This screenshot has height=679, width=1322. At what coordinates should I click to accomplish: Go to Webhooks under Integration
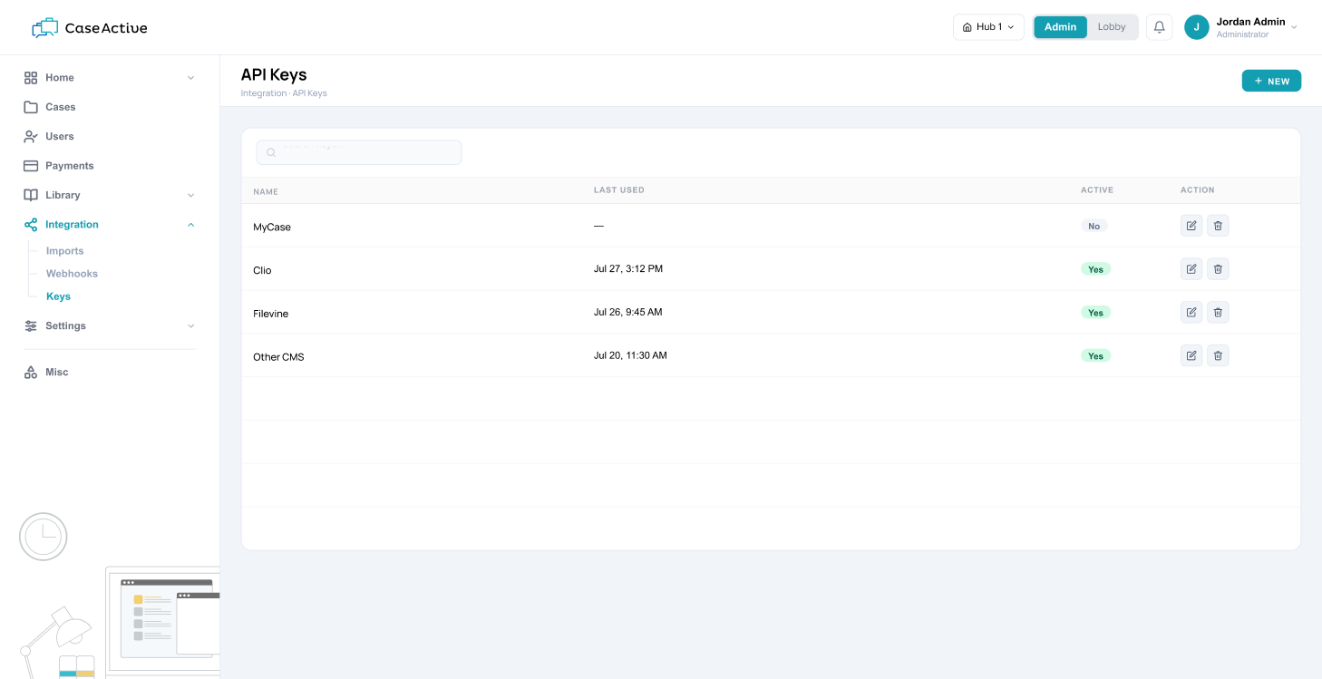(x=72, y=274)
